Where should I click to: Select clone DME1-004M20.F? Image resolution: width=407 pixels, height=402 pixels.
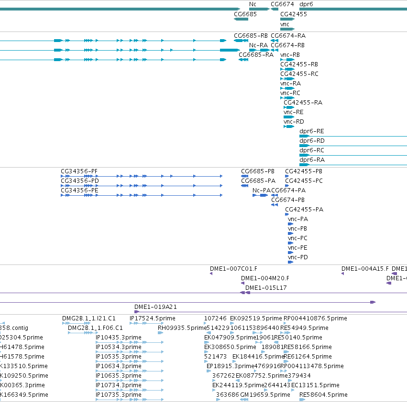pyautogui.click(x=265, y=278)
